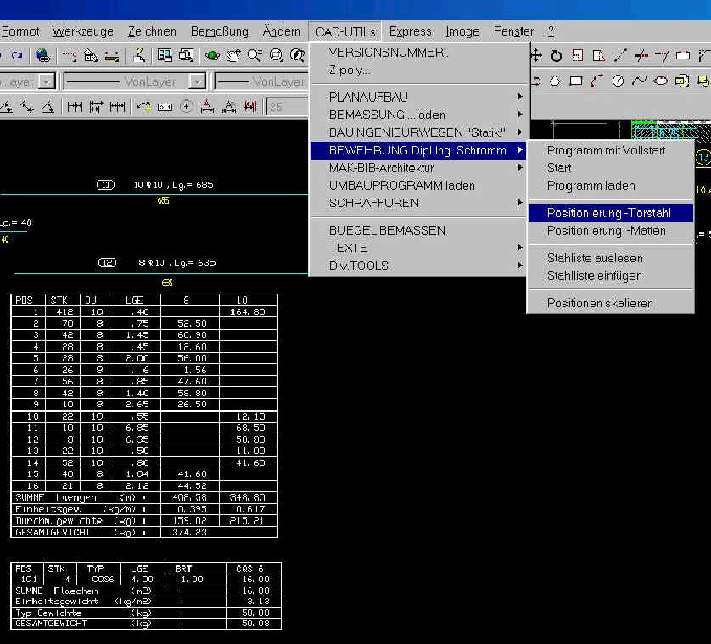
Task: Select the Baseline dimension tool
Action: [x=96, y=107]
